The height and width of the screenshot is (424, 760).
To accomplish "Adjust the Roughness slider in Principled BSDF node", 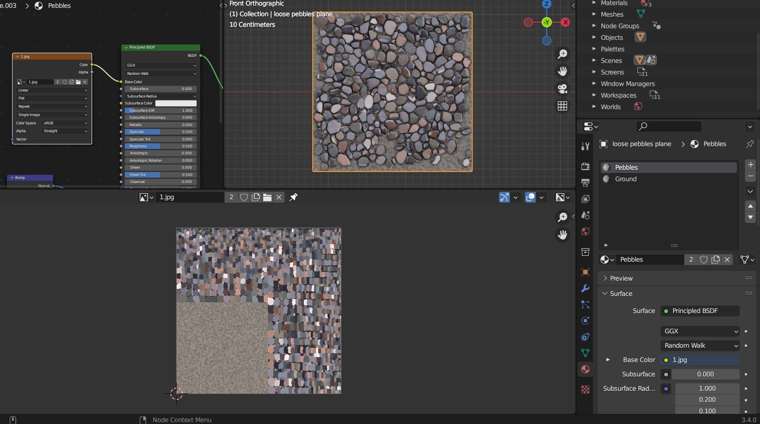I will click(161, 146).
